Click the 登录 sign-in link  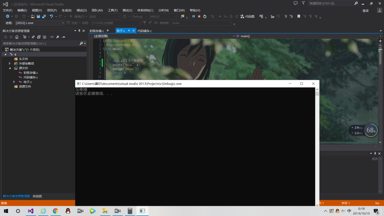pos(365,10)
